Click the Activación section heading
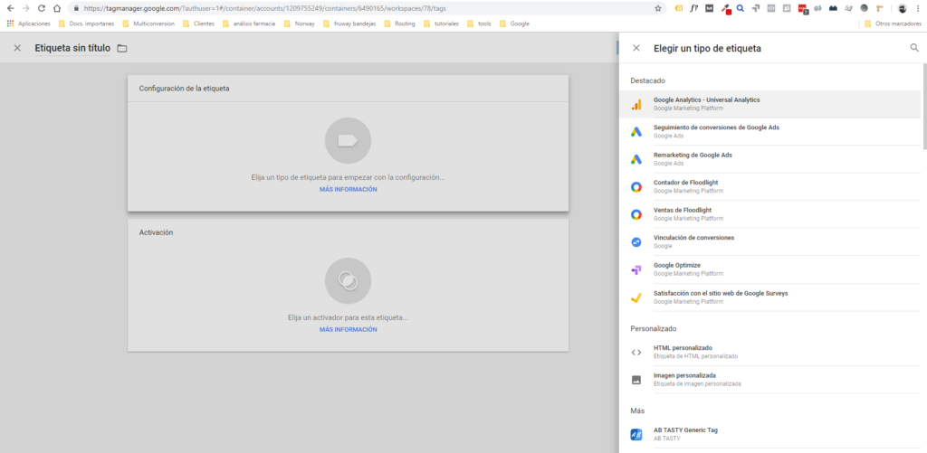The width and height of the screenshot is (927, 453). pyautogui.click(x=156, y=232)
